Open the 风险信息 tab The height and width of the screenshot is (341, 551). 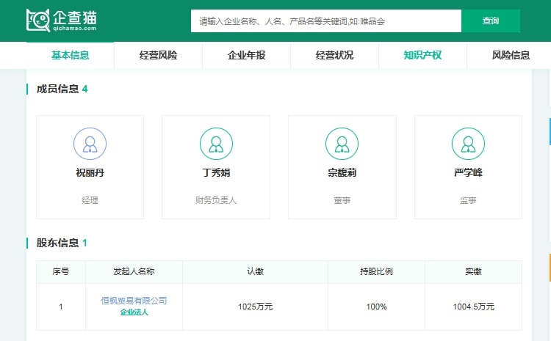[511, 55]
